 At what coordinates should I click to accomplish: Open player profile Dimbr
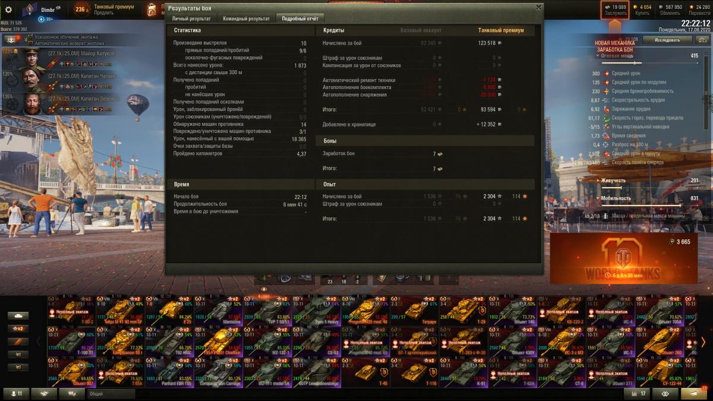47,10
